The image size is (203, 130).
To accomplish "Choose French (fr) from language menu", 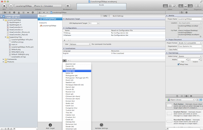I will 77,66.
